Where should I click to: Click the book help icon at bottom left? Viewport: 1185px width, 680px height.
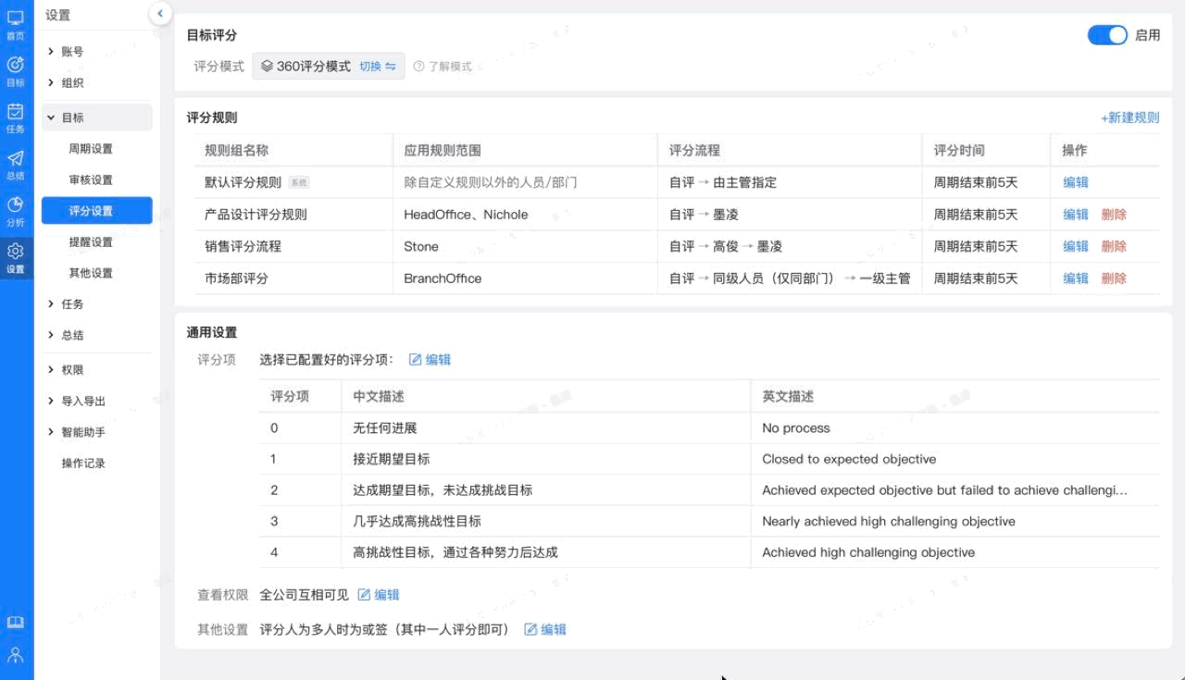16,623
